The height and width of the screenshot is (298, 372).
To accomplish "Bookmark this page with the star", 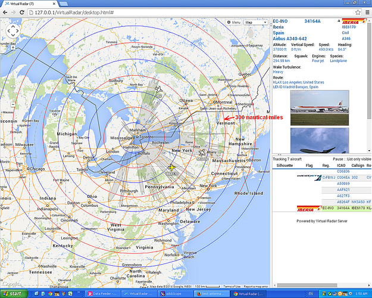I will [x=358, y=13].
